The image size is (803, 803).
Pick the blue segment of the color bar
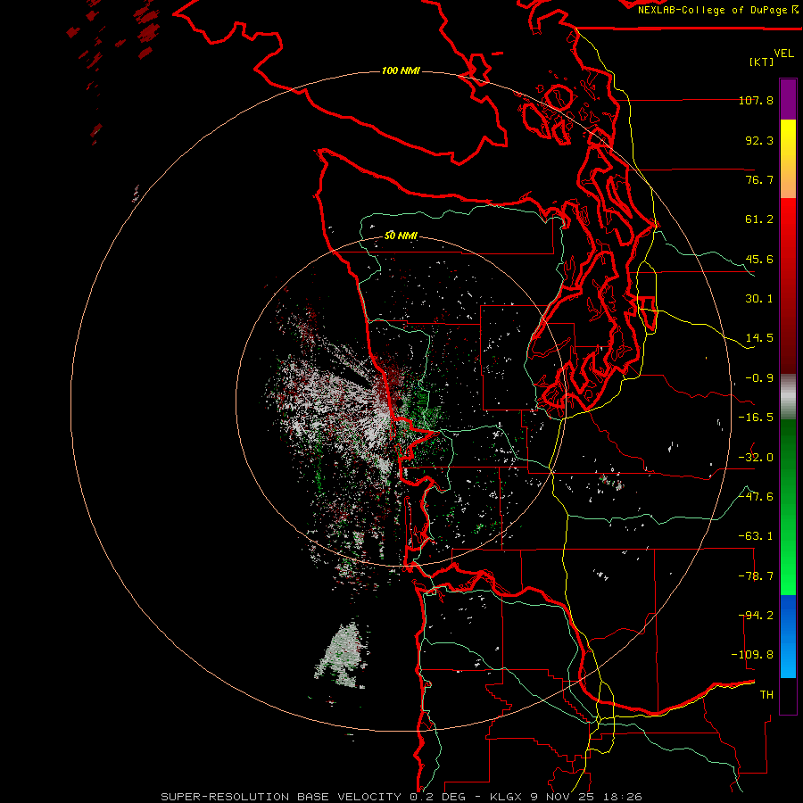click(x=788, y=636)
